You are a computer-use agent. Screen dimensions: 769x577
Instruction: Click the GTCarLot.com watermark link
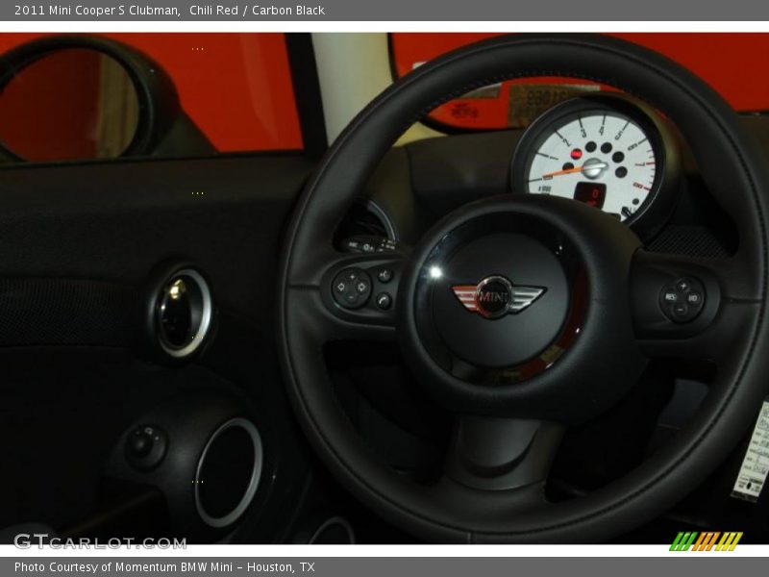pyautogui.click(x=100, y=542)
